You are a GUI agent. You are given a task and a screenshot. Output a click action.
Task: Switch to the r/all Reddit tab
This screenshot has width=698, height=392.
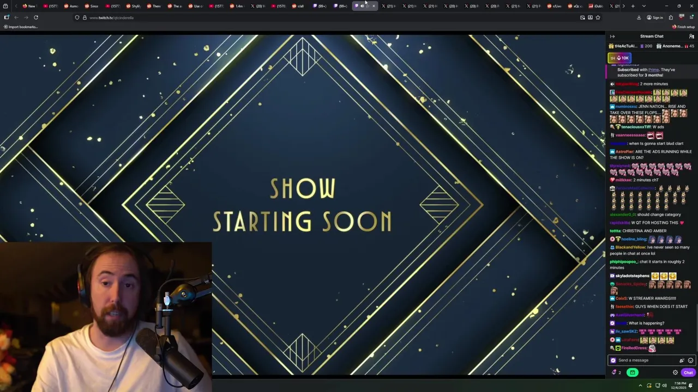coord(298,6)
